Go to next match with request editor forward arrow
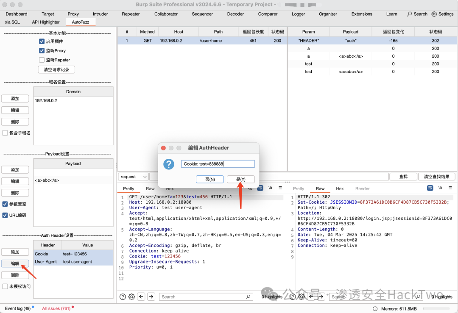Image resolution: width=458 pixels, height=313 pixels. tap(151, 296)
